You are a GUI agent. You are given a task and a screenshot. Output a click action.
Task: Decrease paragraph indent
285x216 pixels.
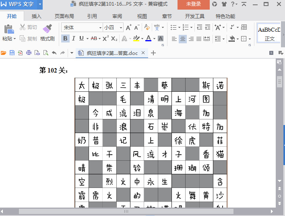click(199, 27)
